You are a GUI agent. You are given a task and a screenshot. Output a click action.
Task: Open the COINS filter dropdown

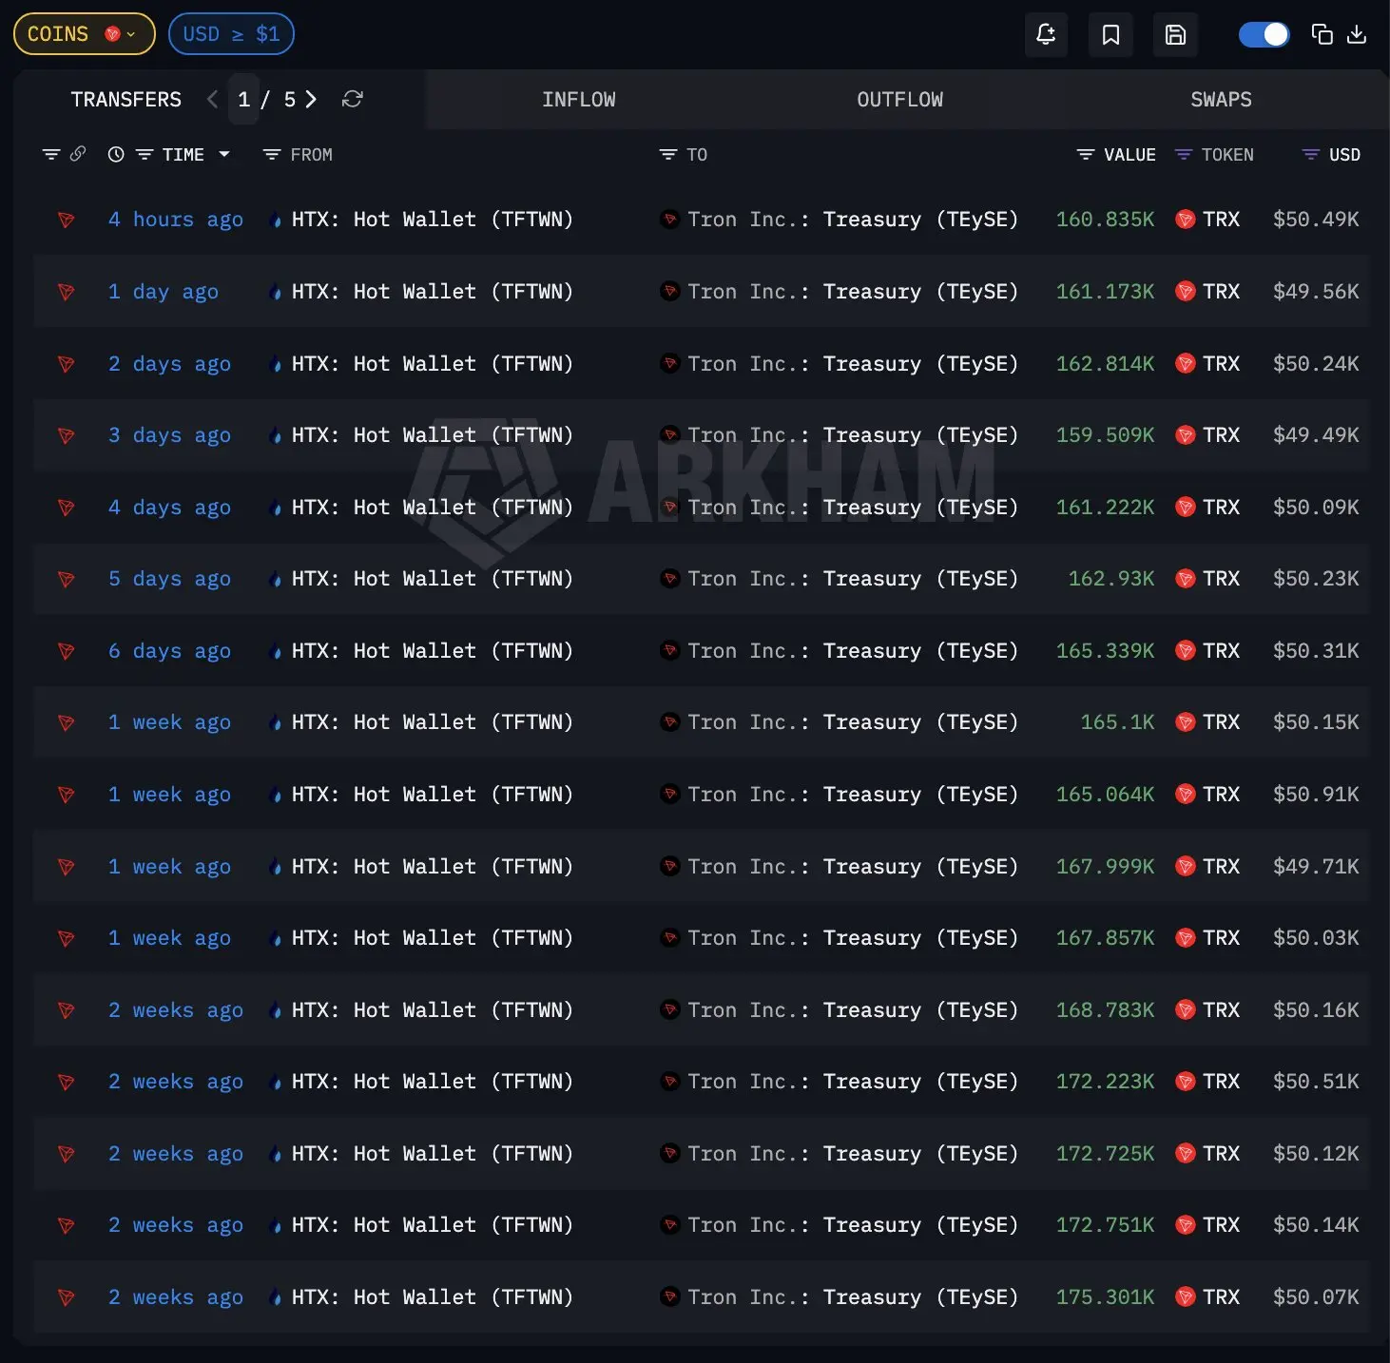[84, 34]
